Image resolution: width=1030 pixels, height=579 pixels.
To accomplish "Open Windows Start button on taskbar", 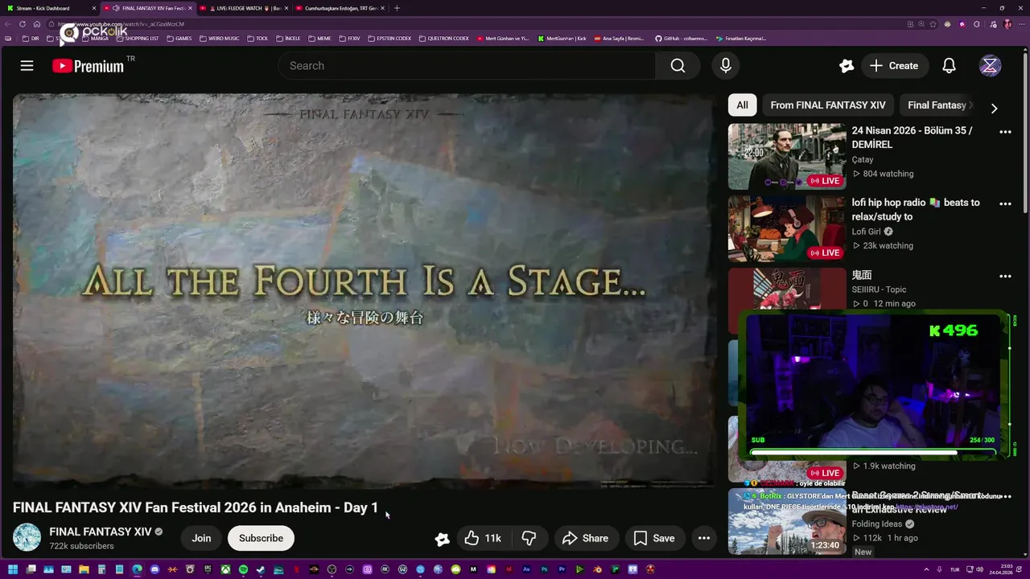I will click(x=13, y=569).
